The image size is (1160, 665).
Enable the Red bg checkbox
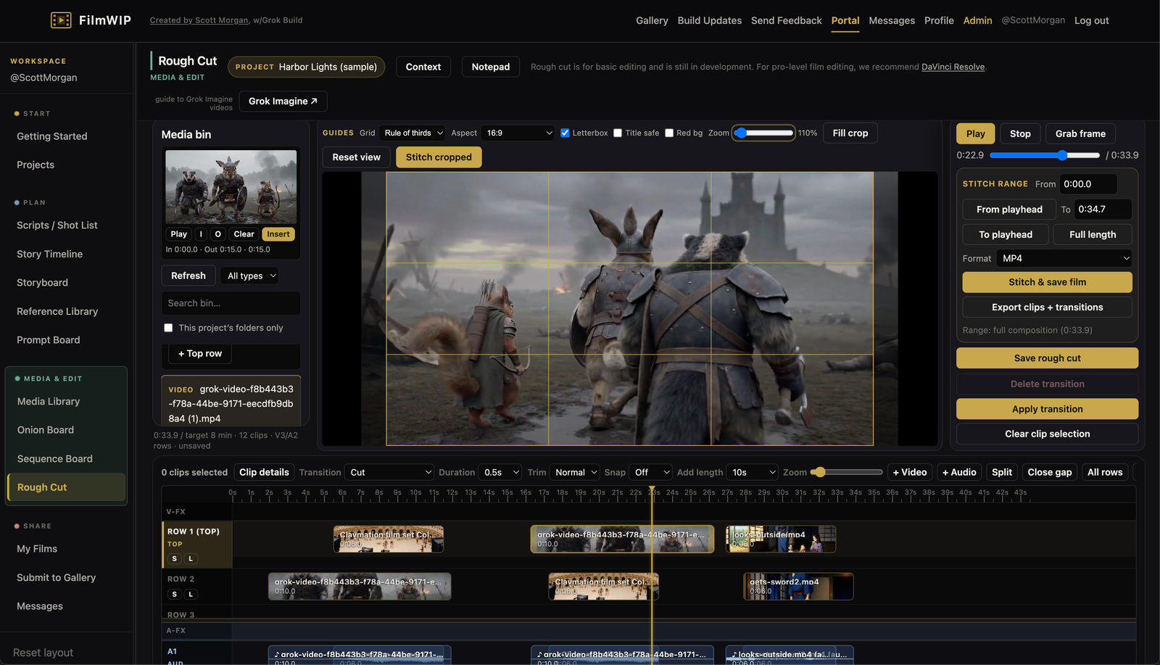669,133
